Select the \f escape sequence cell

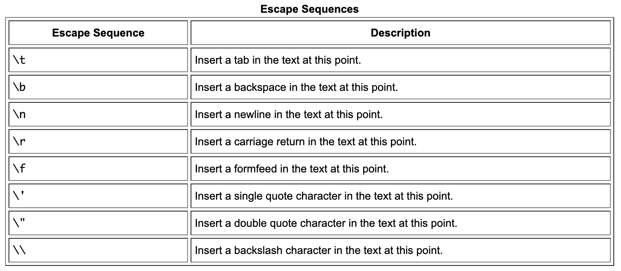20,169
